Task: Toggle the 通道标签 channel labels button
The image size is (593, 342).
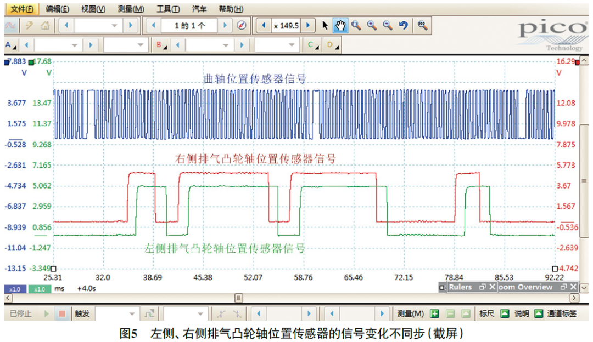Action: click(x=562, y=314)
